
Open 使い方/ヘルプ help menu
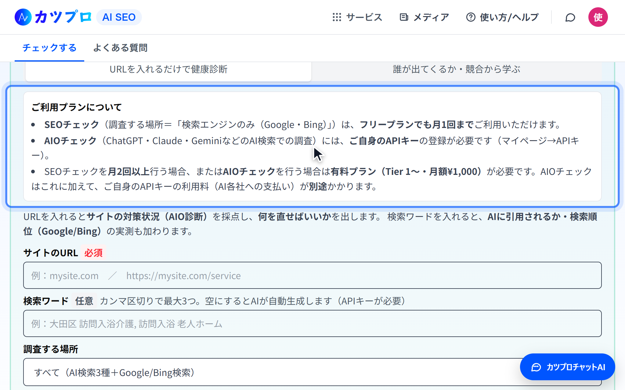[502, 17]
